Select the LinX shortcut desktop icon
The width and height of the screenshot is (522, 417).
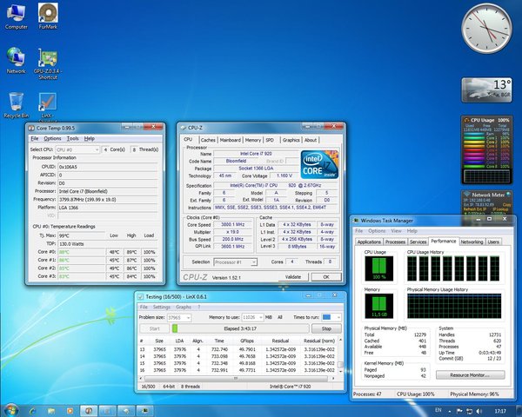pyautogui.click(x=48, y=107)
